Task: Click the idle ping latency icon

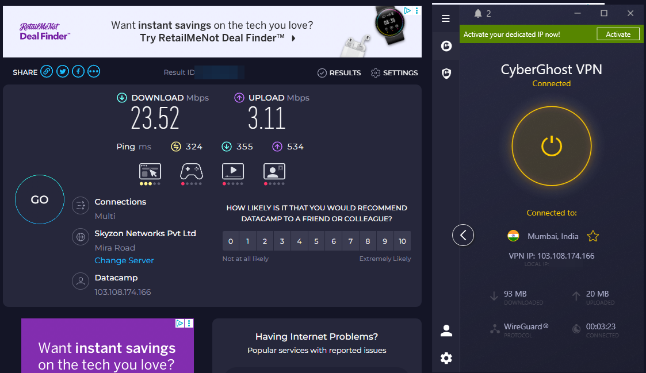Action: click(176, 147)
